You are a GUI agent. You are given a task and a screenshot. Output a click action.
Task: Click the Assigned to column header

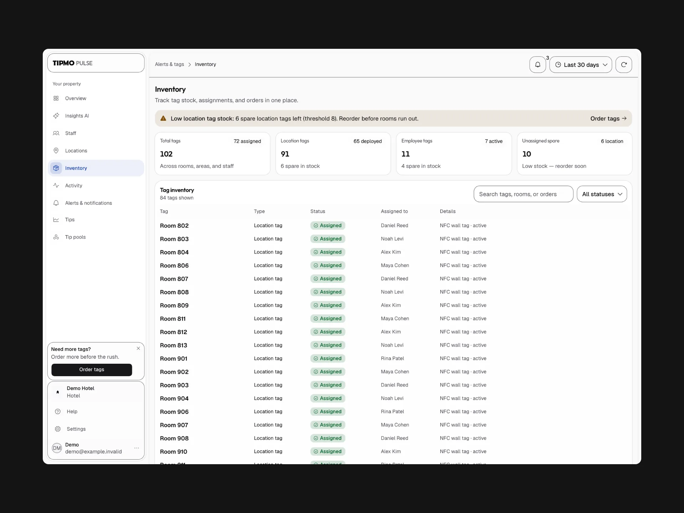click(394, 211)
